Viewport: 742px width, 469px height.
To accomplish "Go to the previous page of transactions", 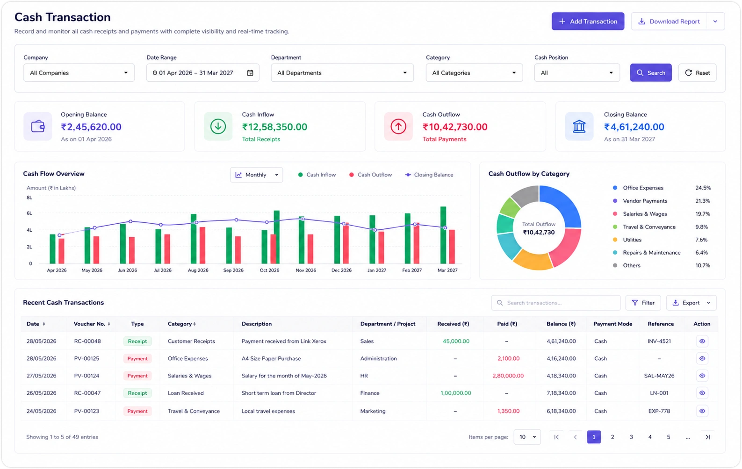I will (x=575, y=437).
